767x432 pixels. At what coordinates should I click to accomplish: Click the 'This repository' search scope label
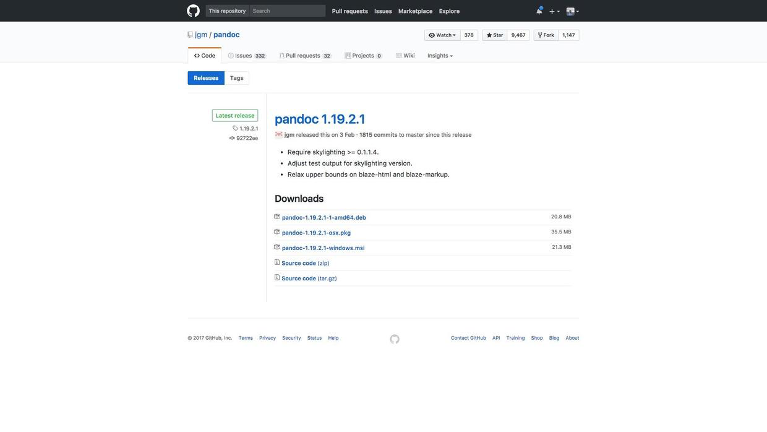coord(227,11)
